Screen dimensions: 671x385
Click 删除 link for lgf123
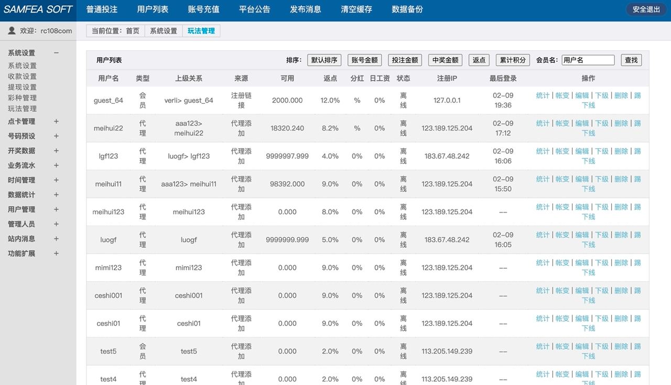[x=621, y=151]
